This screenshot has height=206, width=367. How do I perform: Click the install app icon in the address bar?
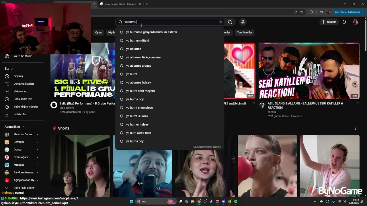pyautogui.click(x=295, y=12)
